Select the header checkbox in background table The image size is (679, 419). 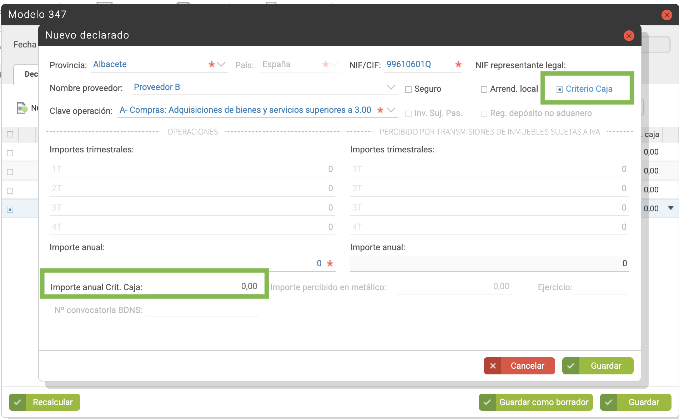pyautogui.click(x=10, y=134)
